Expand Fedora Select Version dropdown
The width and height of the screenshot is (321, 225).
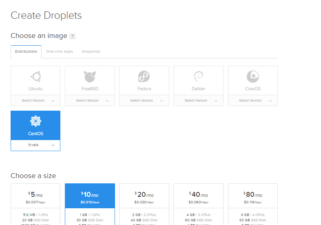144,100
